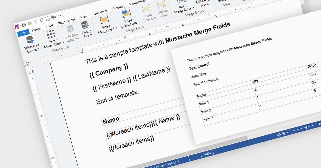
Task: Expand the Config File dropdown arrow
Action: click(91, 35)
